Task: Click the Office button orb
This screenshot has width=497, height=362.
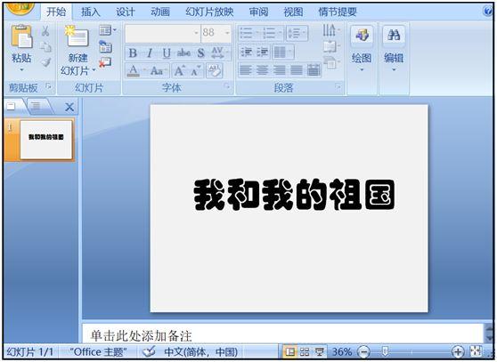Action: 20,8
